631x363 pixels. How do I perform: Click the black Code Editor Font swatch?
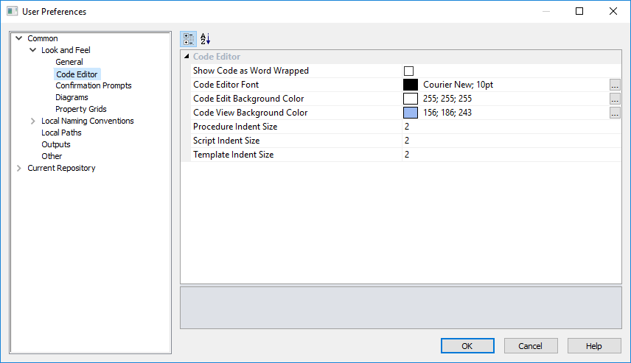click(x=411, y=85)
